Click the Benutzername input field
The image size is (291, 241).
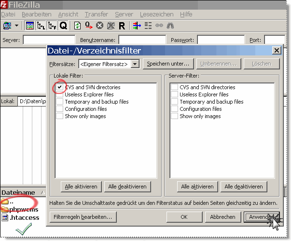[x=142, y=40]
